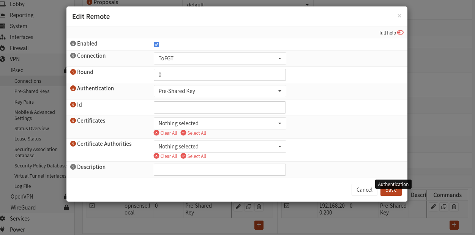
Task: Toggle the checkbox in the opnsense.local row
Action: 92,206
